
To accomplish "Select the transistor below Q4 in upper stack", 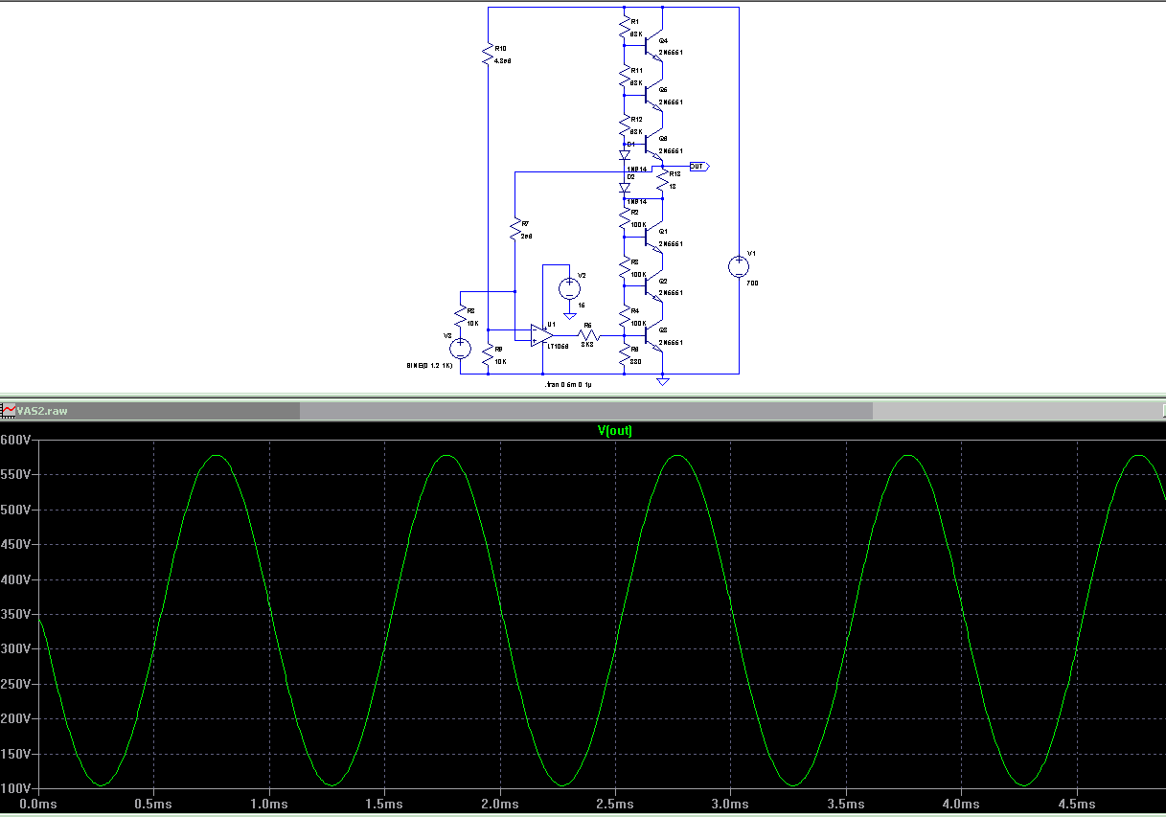I will [652, 95].
